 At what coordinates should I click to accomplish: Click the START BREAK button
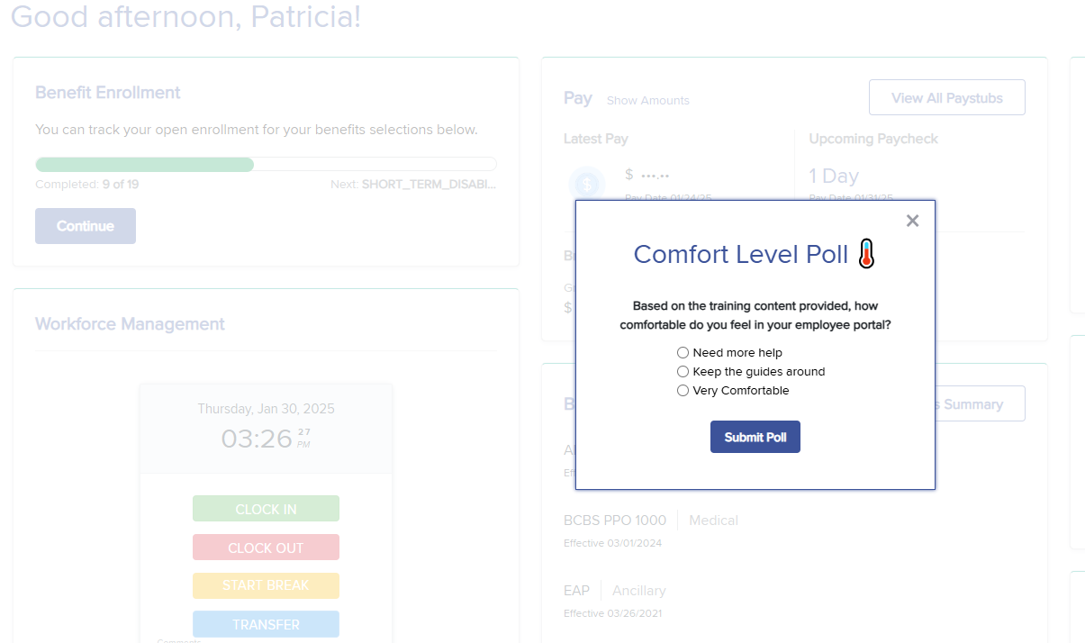coord(266,585)
